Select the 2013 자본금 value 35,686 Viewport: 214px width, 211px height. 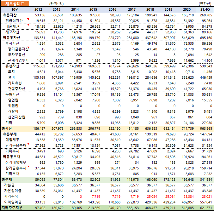coord(58,185)
